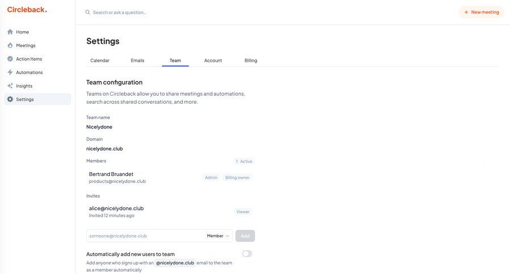Image resolution: width=510 pixels, height=274 pixels.
Task: Focus the invite email input field
Action: (144, 236)
